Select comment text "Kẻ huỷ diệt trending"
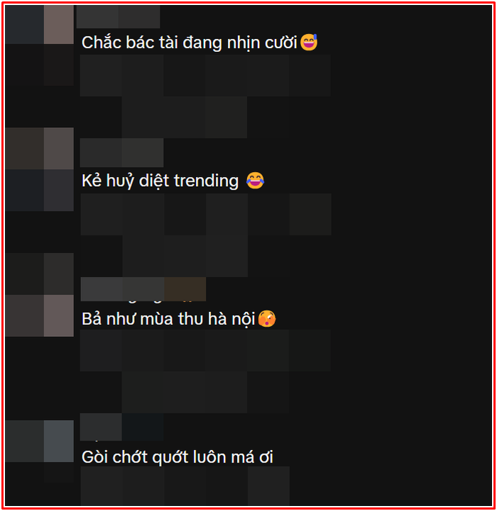 click(160, 181)
